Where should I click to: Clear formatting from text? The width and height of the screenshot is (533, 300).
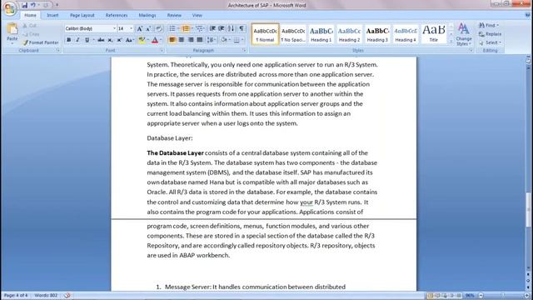(159, 28)
